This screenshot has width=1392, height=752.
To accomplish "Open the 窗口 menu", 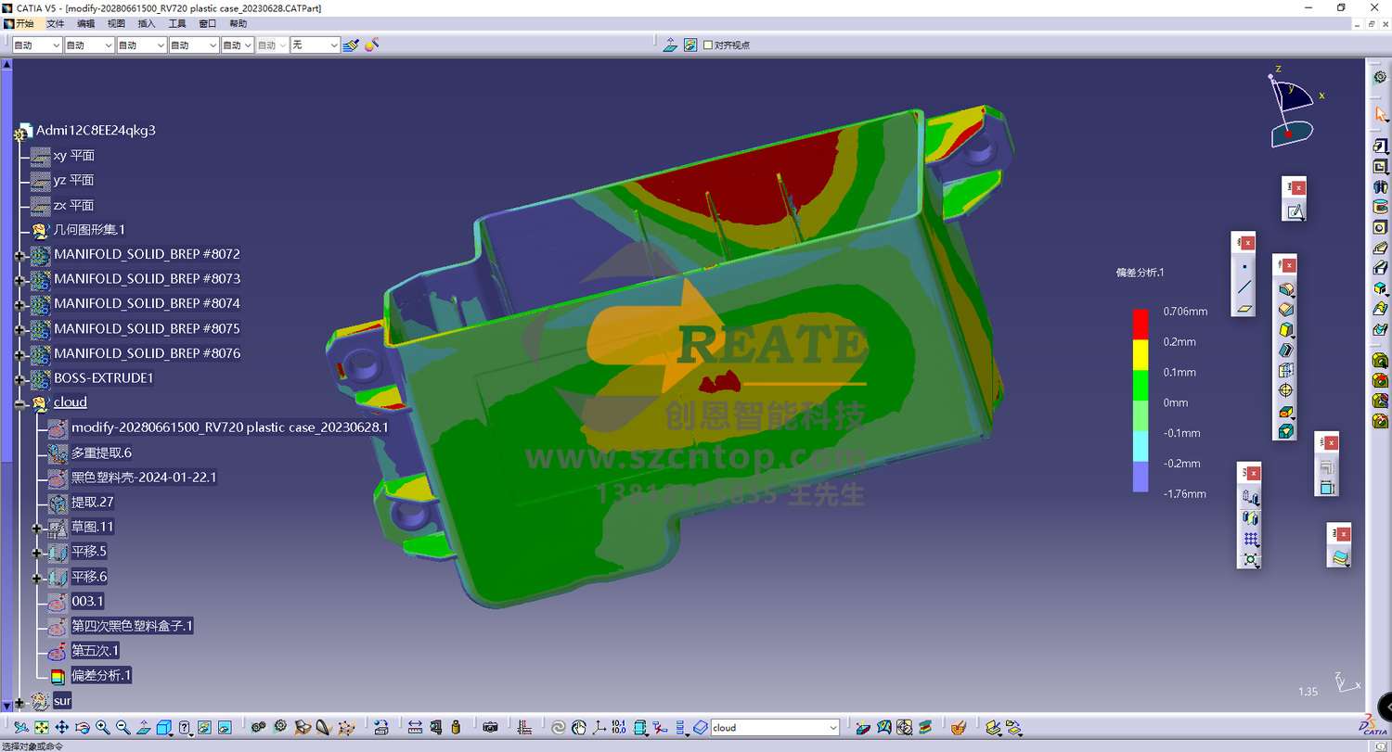I will coord(208,23).
